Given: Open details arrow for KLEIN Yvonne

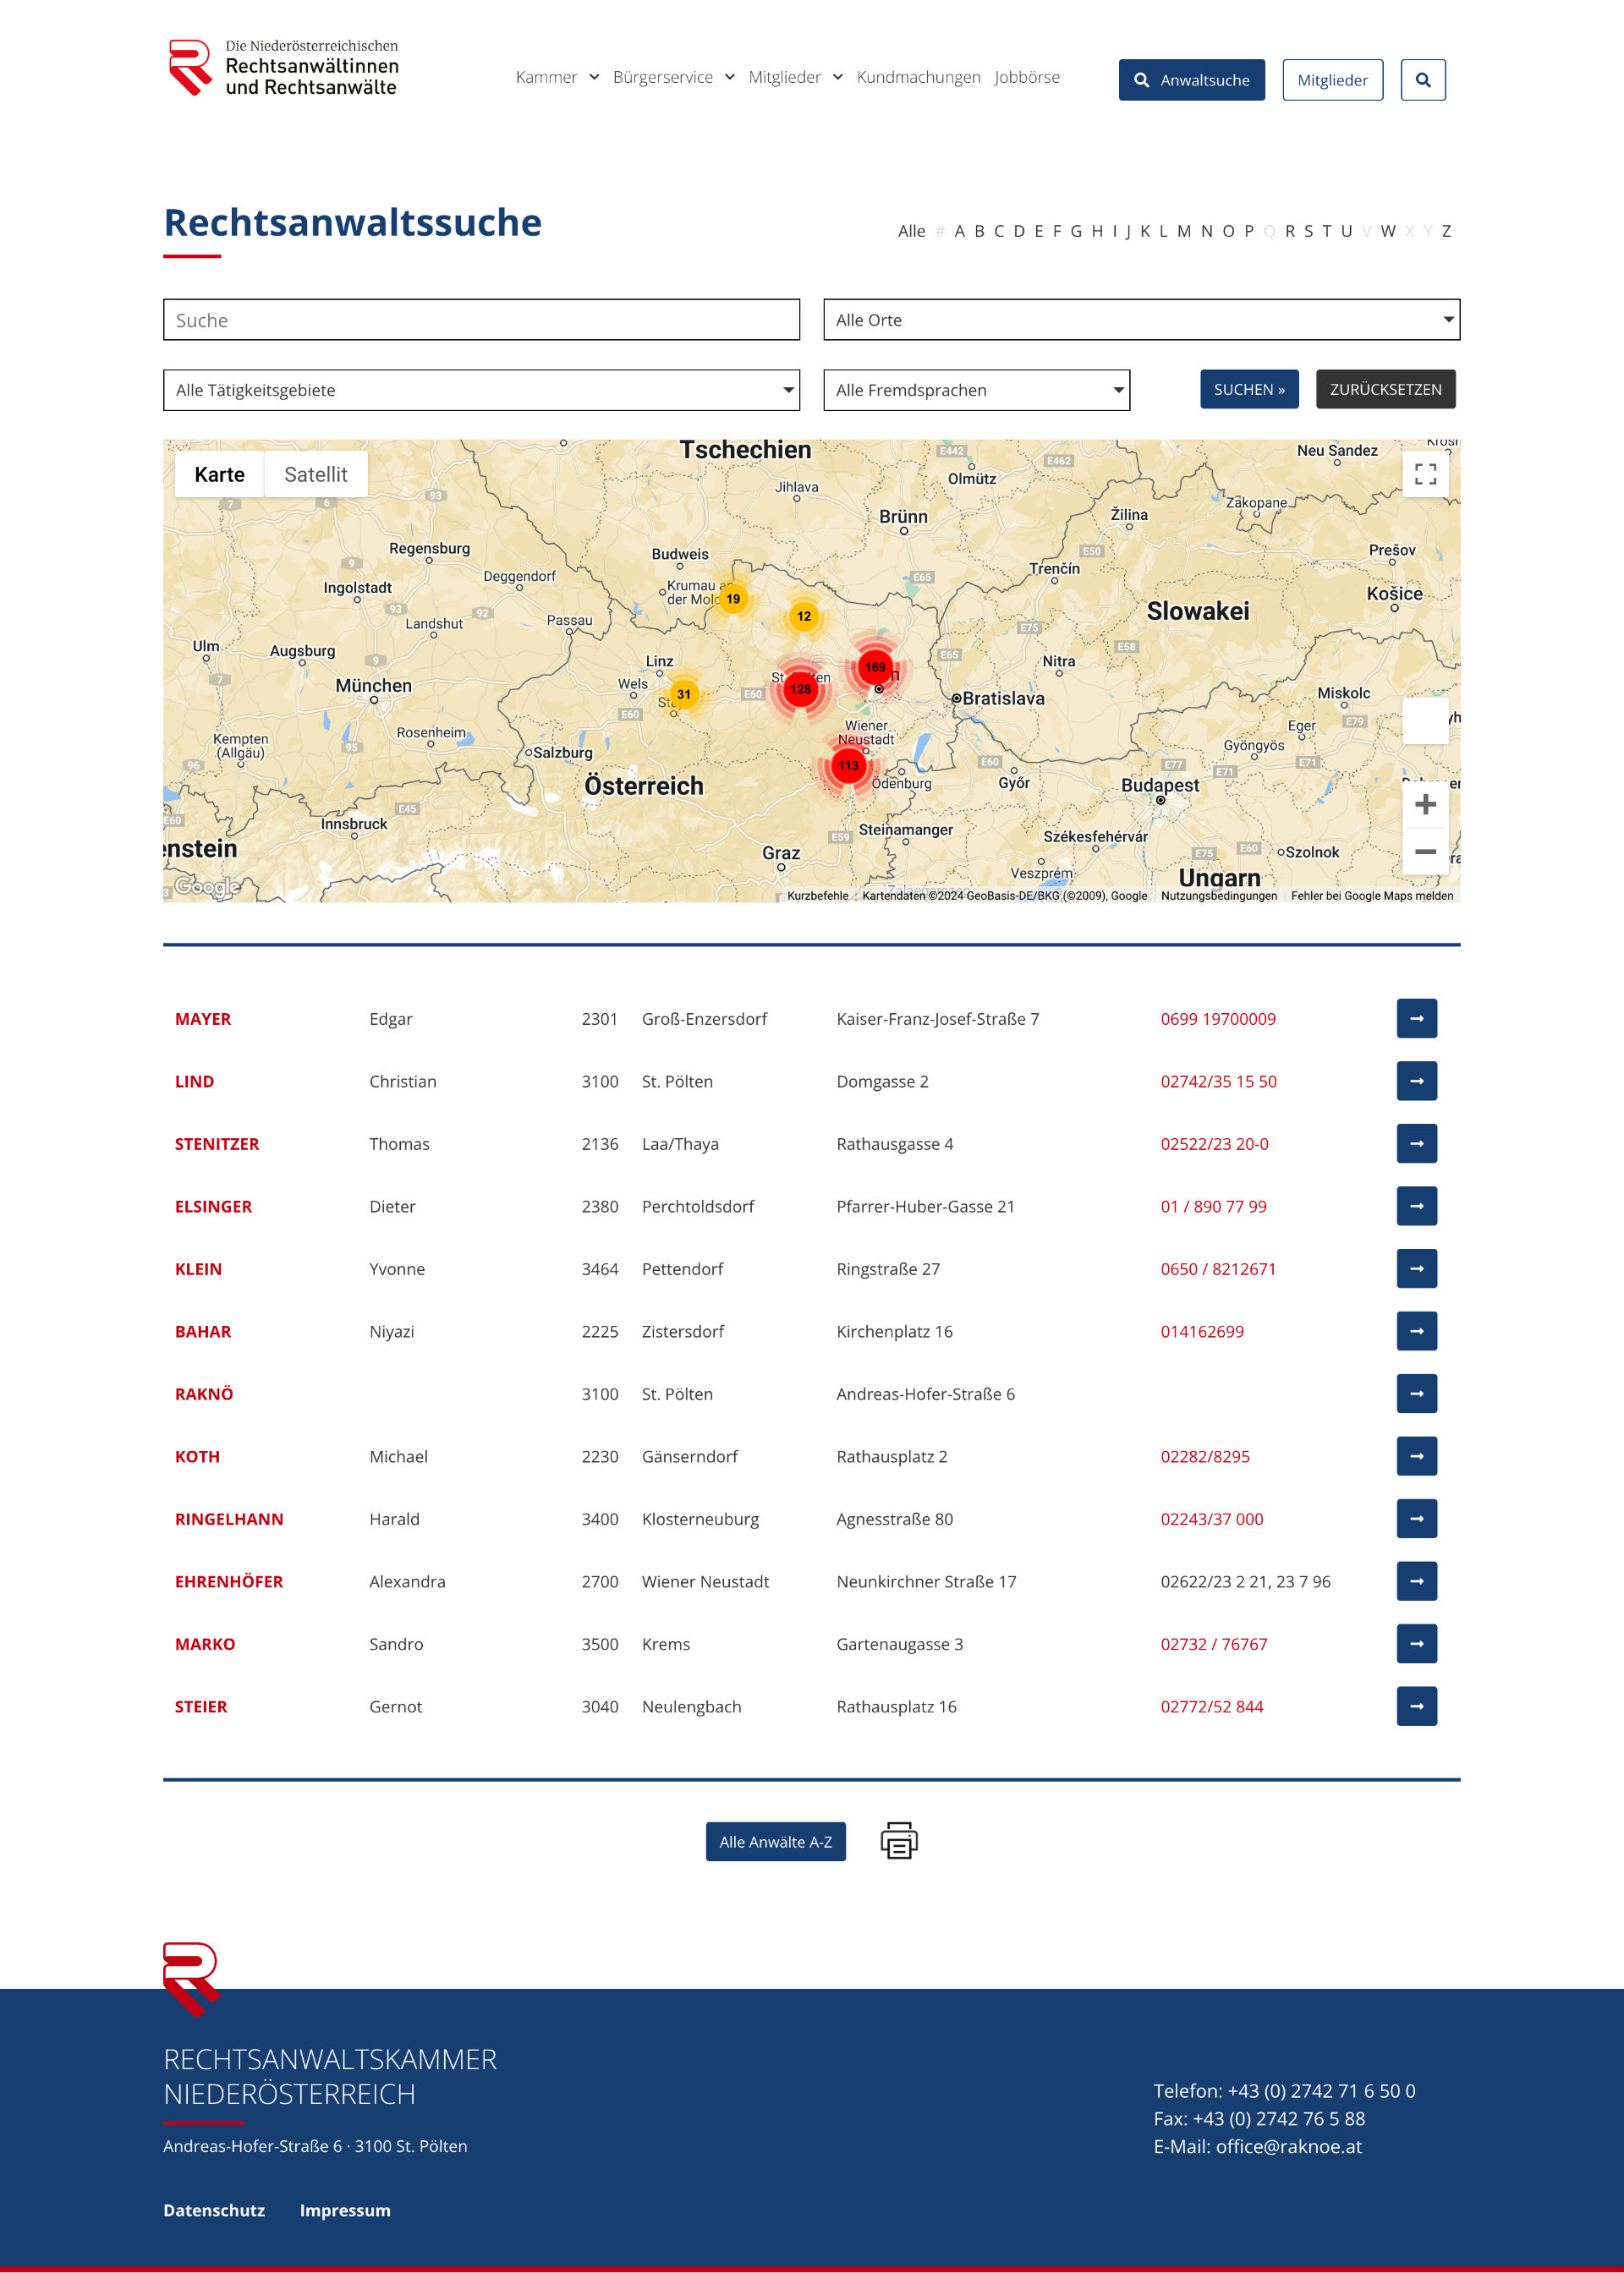Looking at the screenshot, I should pos(1416,1268).
